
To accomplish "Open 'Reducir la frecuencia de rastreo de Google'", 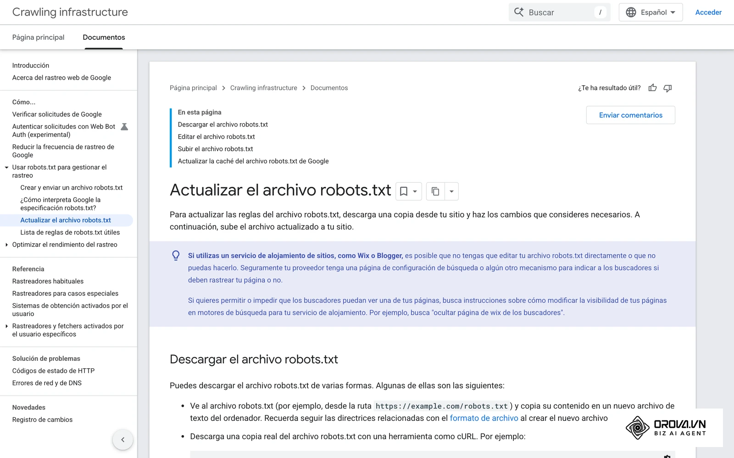I will point(63,151).
